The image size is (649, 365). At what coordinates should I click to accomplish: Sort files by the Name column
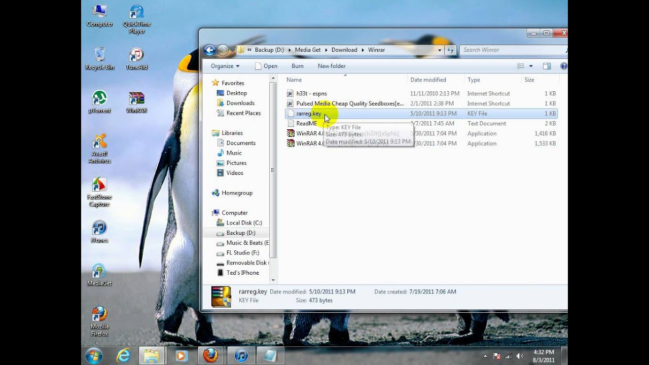(346, 80)
